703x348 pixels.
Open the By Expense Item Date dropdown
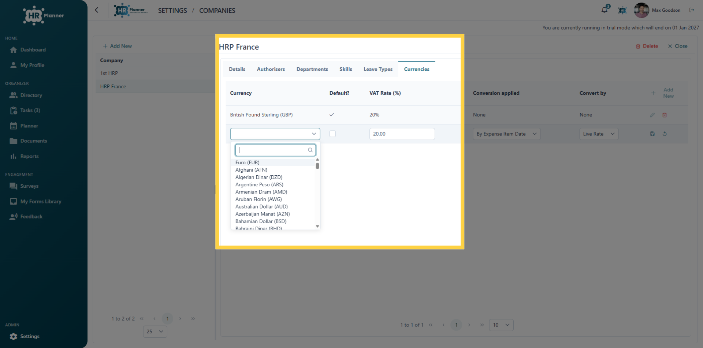coord(507,134)
